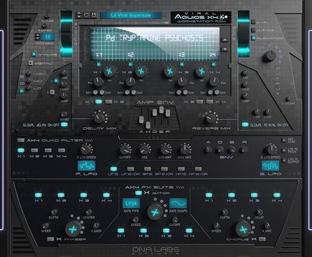Click the filter Cutoff knob

click(x=125, y=150)
